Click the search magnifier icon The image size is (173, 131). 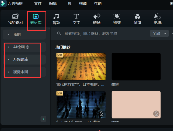pyautogui.click(x=59, y=33)
